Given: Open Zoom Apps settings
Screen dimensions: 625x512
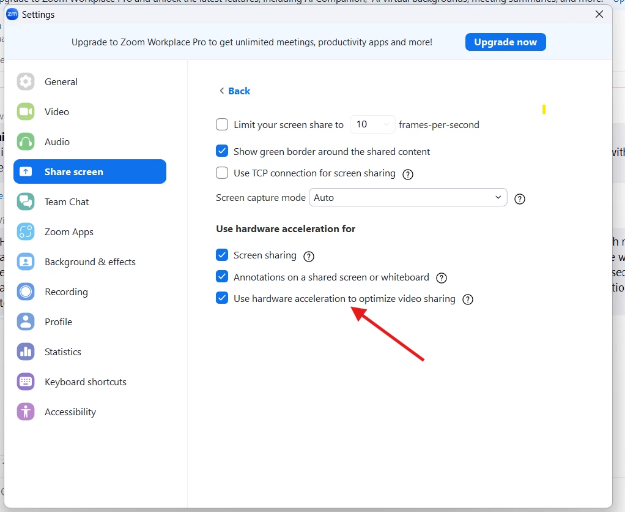Looking at the screenshot, I should (x=90, y=232).
